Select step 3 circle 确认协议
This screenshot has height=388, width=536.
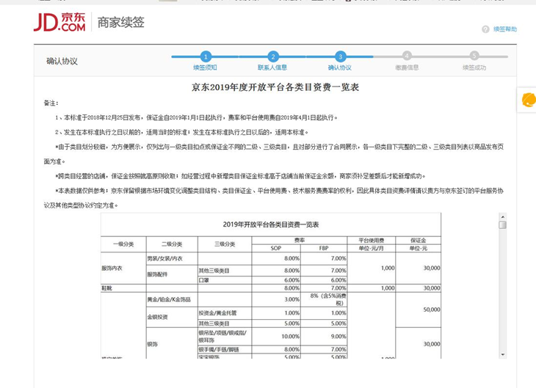pos(340,56)
